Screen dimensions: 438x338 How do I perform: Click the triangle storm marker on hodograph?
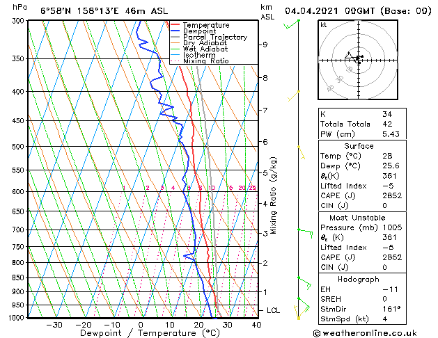point(348,55)
